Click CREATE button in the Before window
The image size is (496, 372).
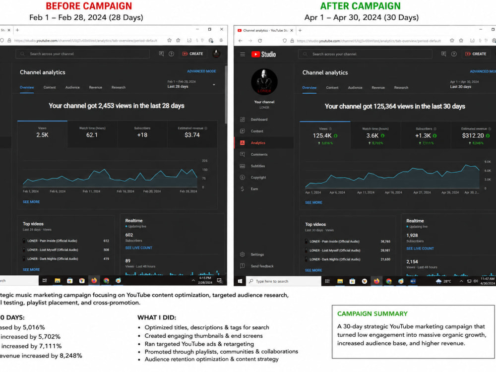coord(193,54)
